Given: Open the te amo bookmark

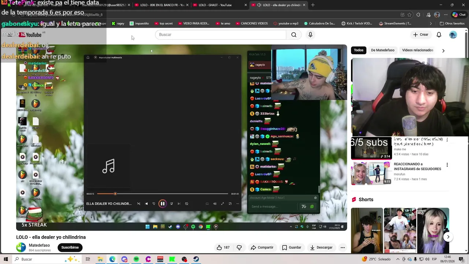Looking at the screenshot, I should pos(223,23).
